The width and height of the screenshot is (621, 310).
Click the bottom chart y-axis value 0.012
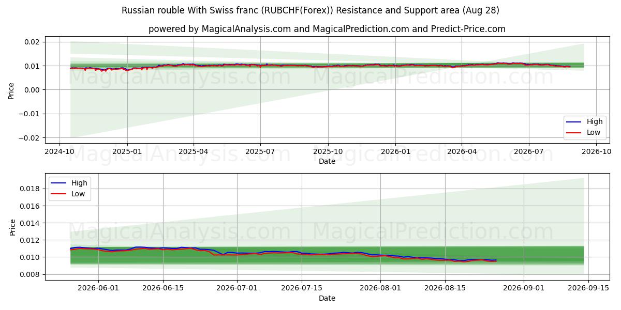(x=31, y=240)
